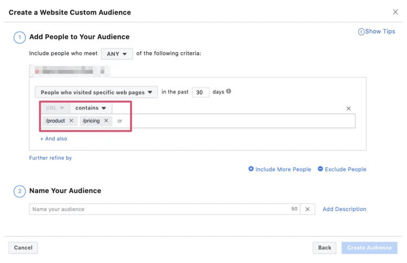Remove the /pricing URL tag
The image size is (407, 263).
point(106,121)
